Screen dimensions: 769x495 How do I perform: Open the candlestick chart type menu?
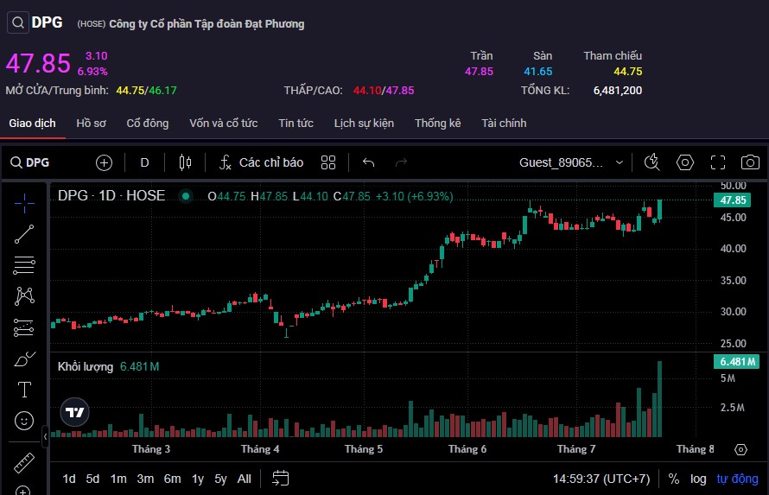coord(184,162)
